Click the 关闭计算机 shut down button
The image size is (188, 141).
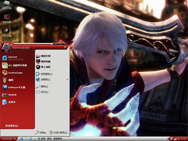click(x=58, y=132)
